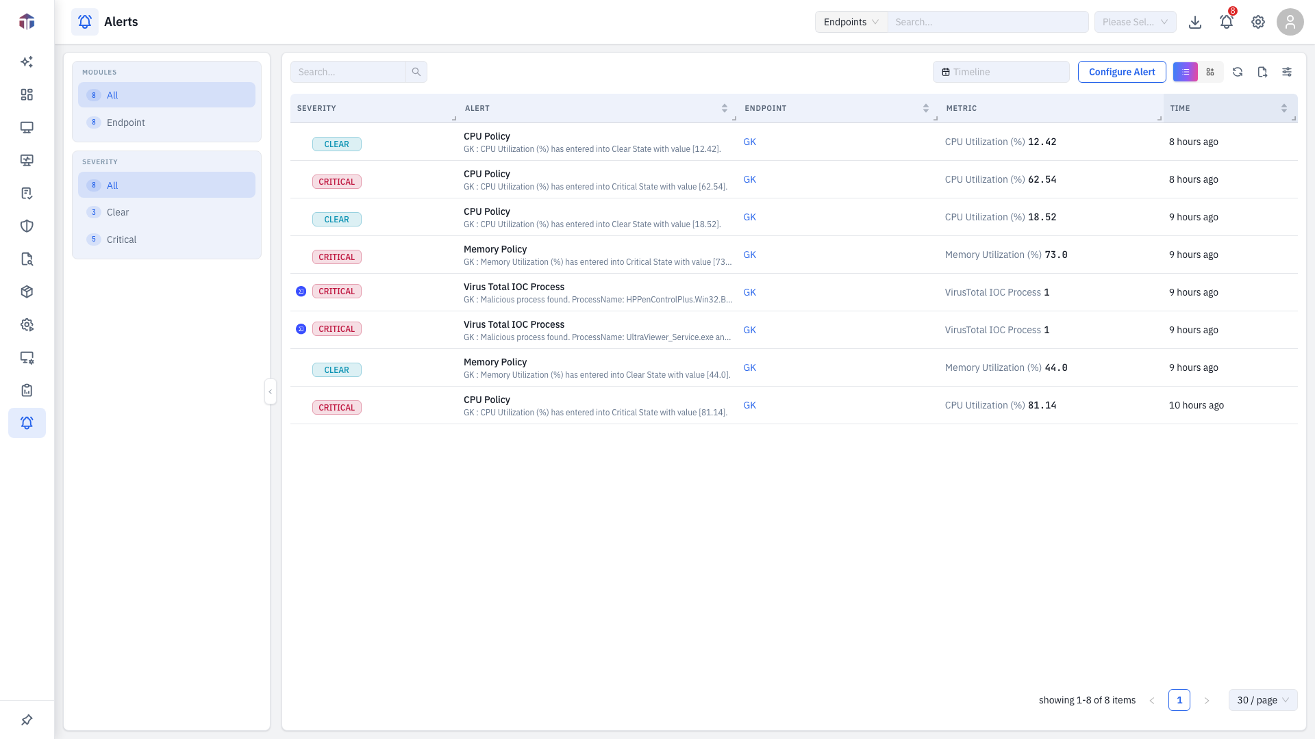Screen dimensions: 1315x739
Task: Collapse the left filter panel
Action: 271,391
